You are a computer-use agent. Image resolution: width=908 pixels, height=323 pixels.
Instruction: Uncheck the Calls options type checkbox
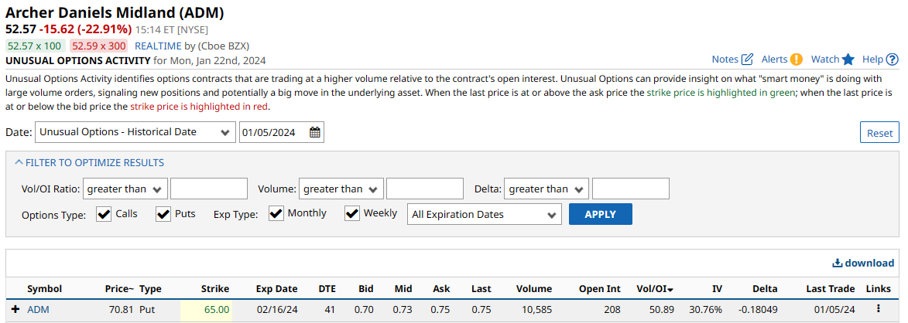104,214
